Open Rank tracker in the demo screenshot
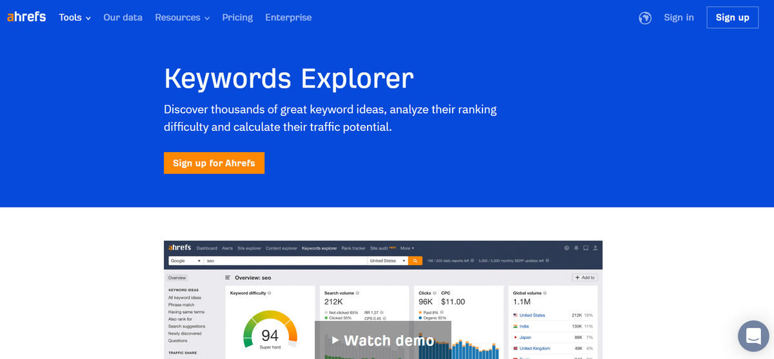774x359 pixels. (x=353, y=248)
